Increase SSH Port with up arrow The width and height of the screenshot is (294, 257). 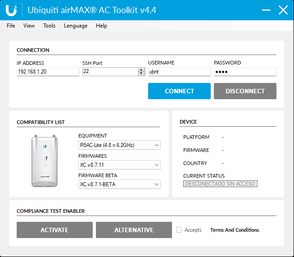point(141,69)
